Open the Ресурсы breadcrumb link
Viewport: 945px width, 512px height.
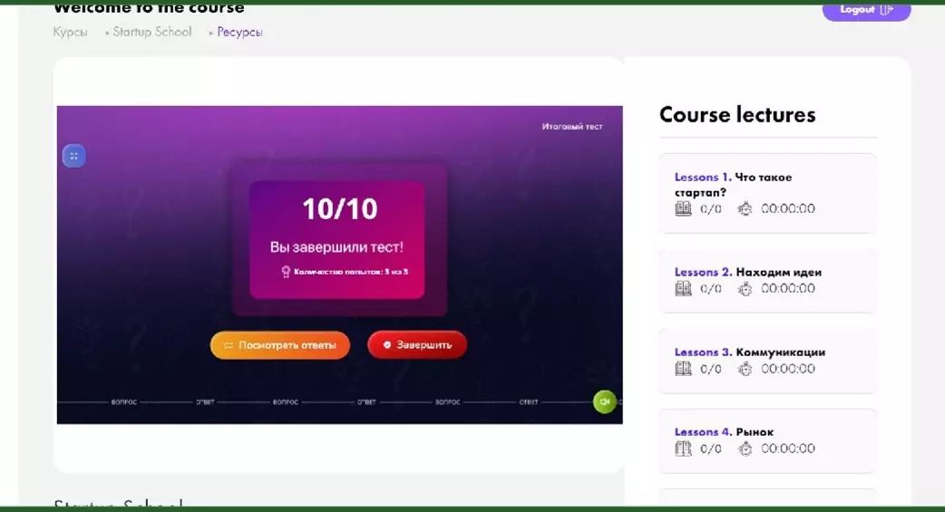tap(239, 32)
